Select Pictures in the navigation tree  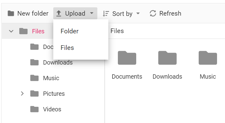click(54, 94)
